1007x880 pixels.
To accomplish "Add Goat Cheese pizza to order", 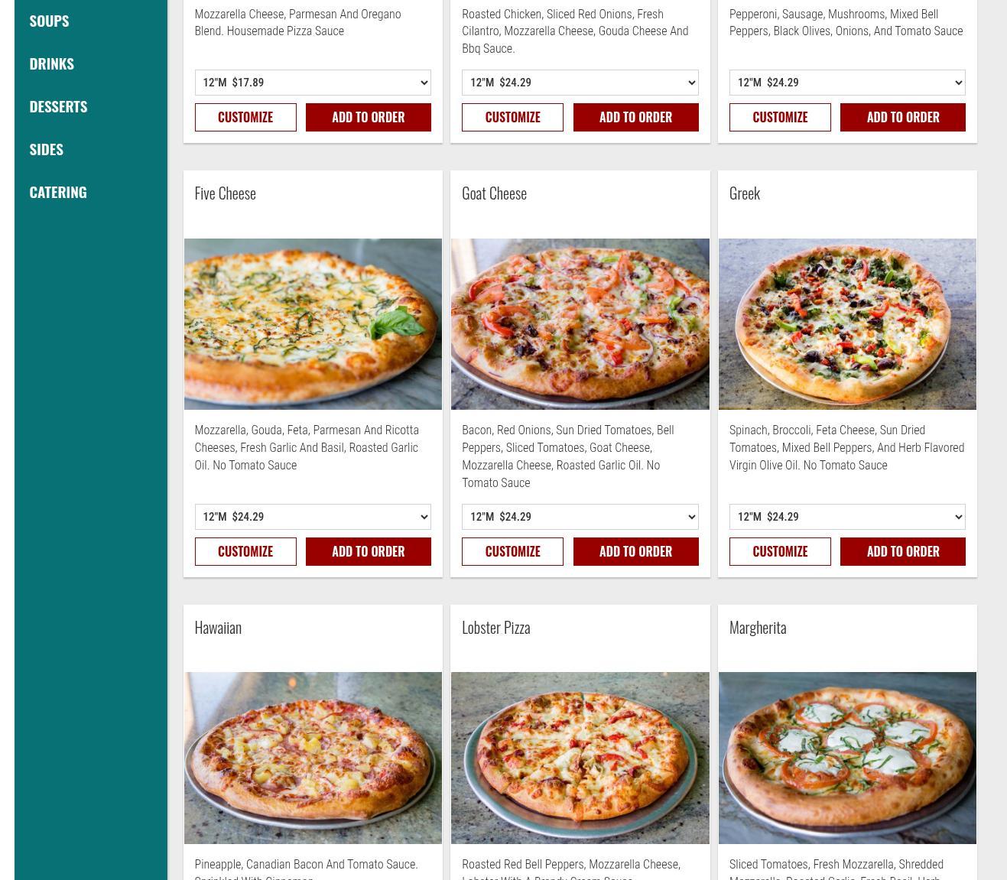I will click(x=635, y=551).
